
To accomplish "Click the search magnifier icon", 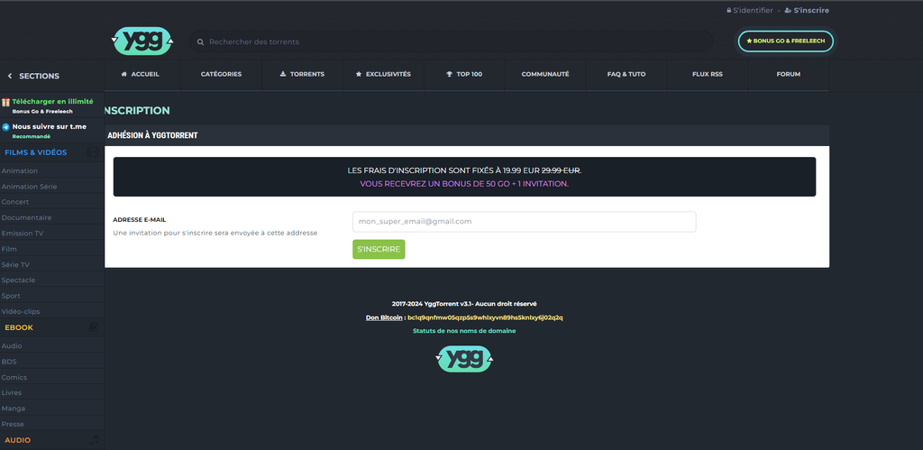I will pos(200,41).
